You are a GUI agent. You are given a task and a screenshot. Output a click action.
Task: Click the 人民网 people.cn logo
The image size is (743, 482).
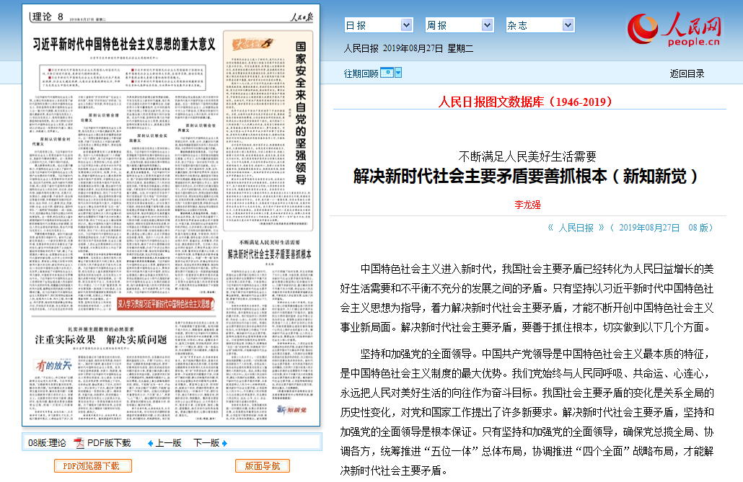pos(674,30)
